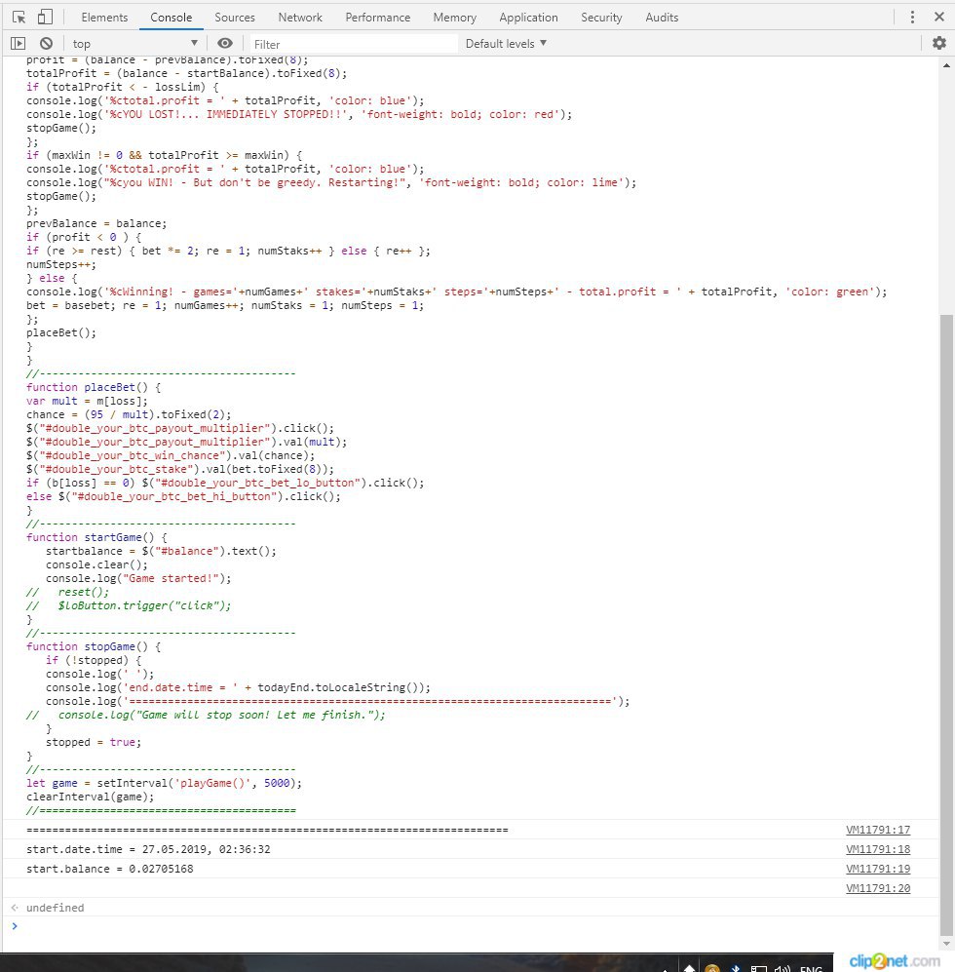Select the Console tab
Viewport: 955px width, 972px height.
coord(172,18)
